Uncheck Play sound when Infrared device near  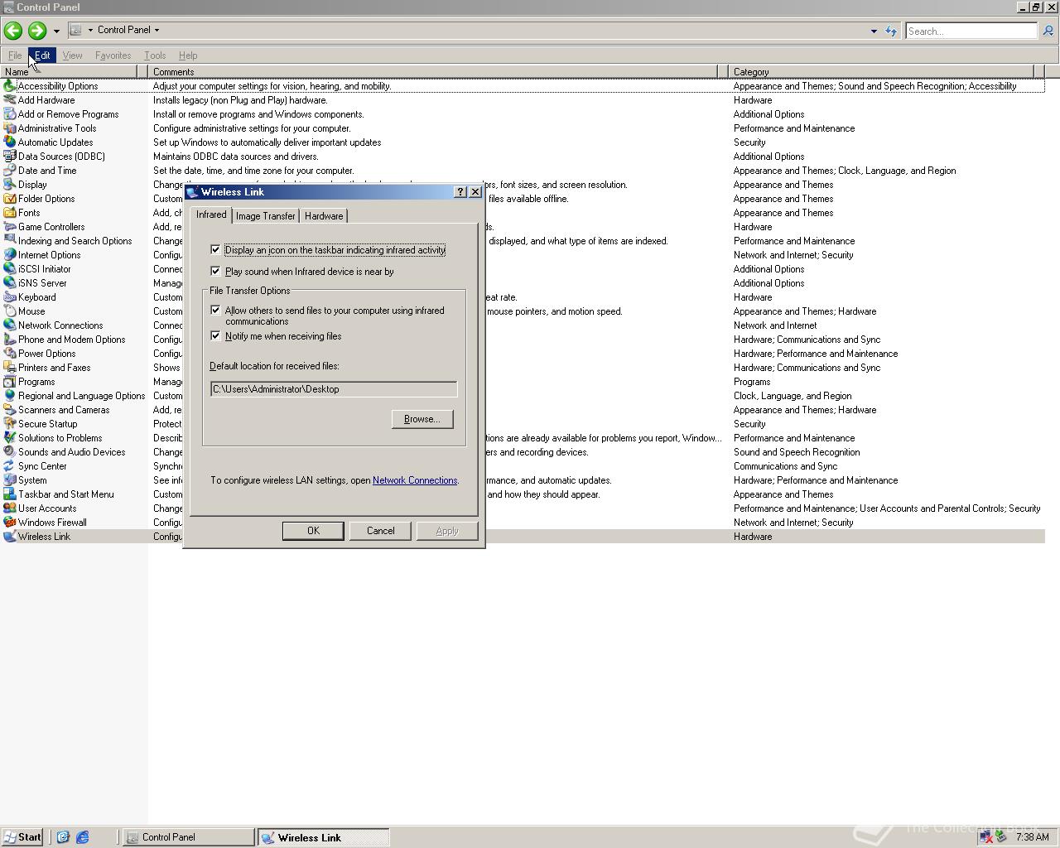point(215,271)
